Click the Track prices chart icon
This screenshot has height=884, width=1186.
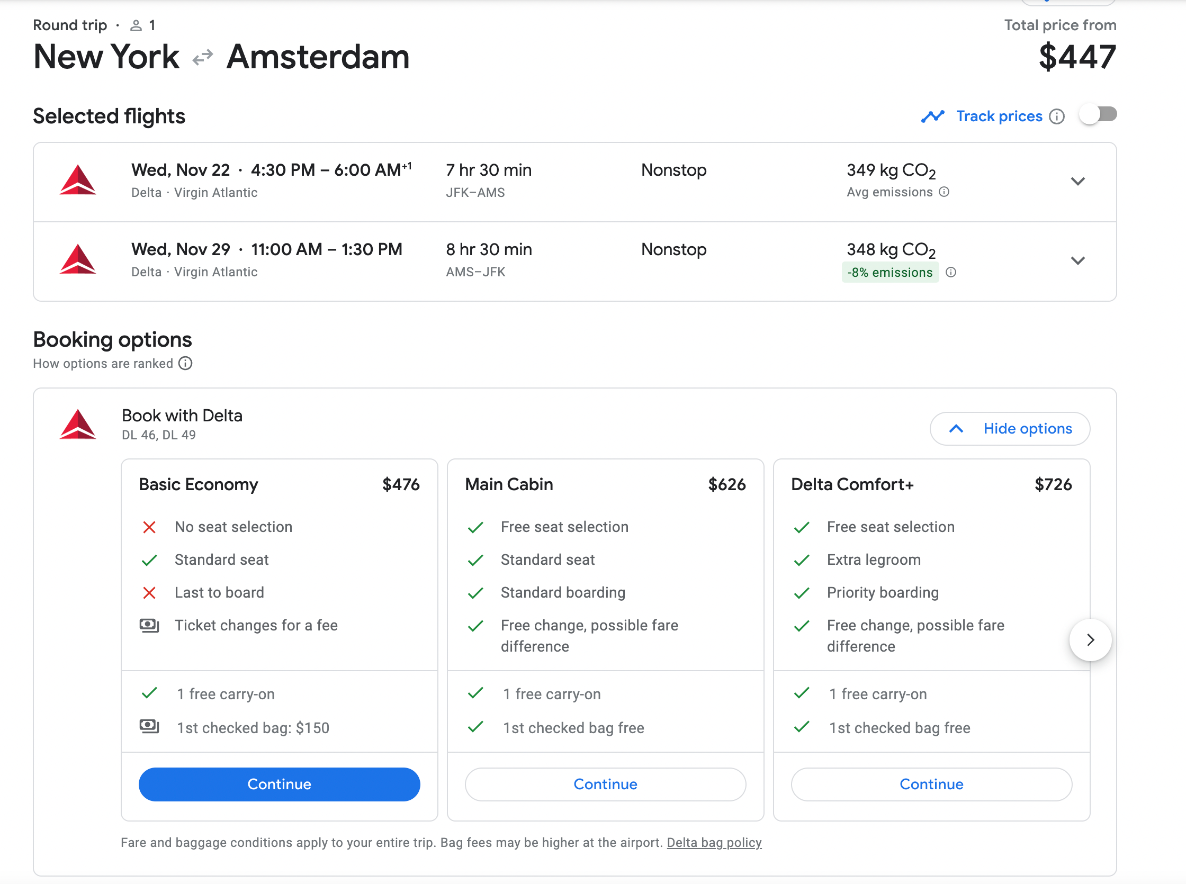pyautogui.click(x=932, y=116)
